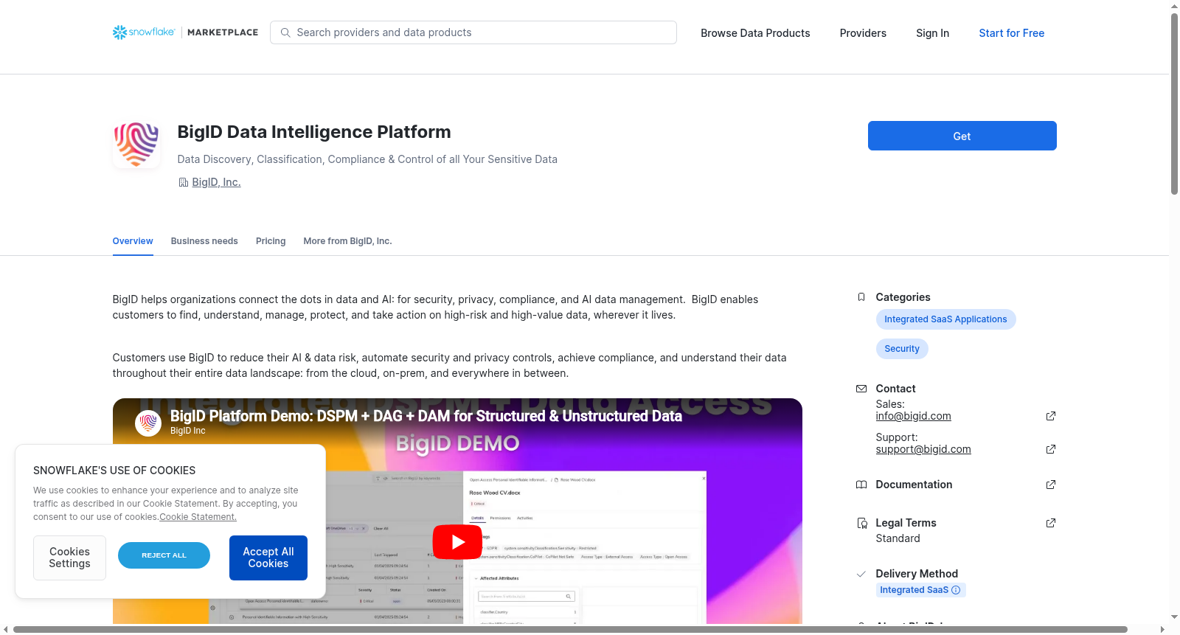Click the info icon next to Integrated SaaS
Image resolution: width=1180 pixels, height=635 pixels.
coord(956,590)
